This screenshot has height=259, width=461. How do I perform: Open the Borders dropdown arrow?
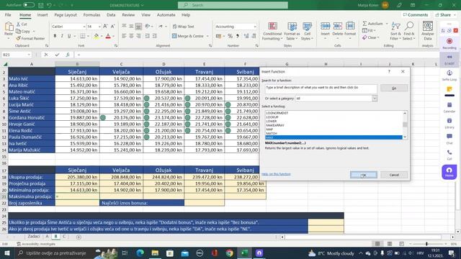(x=89, y=36)
